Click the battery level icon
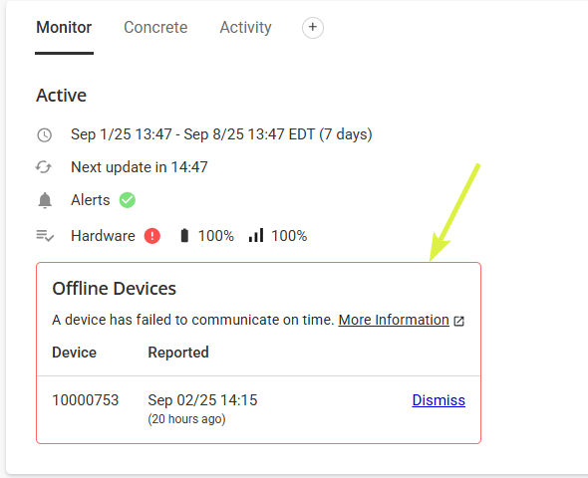The width and height of the screenshot is (588, 478). point(184,236)
